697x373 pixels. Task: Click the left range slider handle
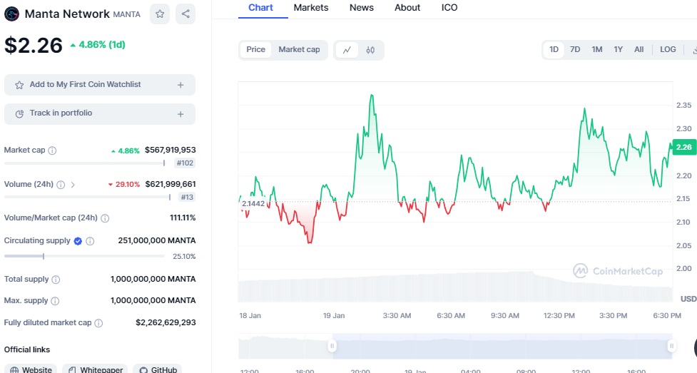tap(332, 346)
